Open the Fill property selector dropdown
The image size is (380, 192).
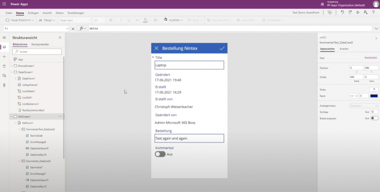pos(36,29)
